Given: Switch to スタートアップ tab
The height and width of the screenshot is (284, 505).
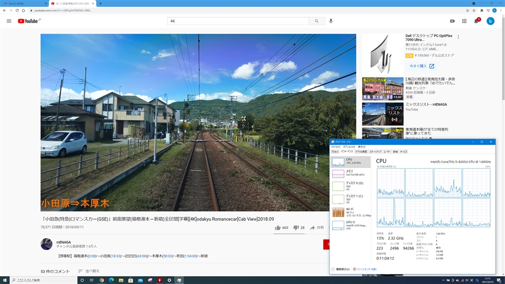Looking at the screenshot, I should tap(375, 152).
